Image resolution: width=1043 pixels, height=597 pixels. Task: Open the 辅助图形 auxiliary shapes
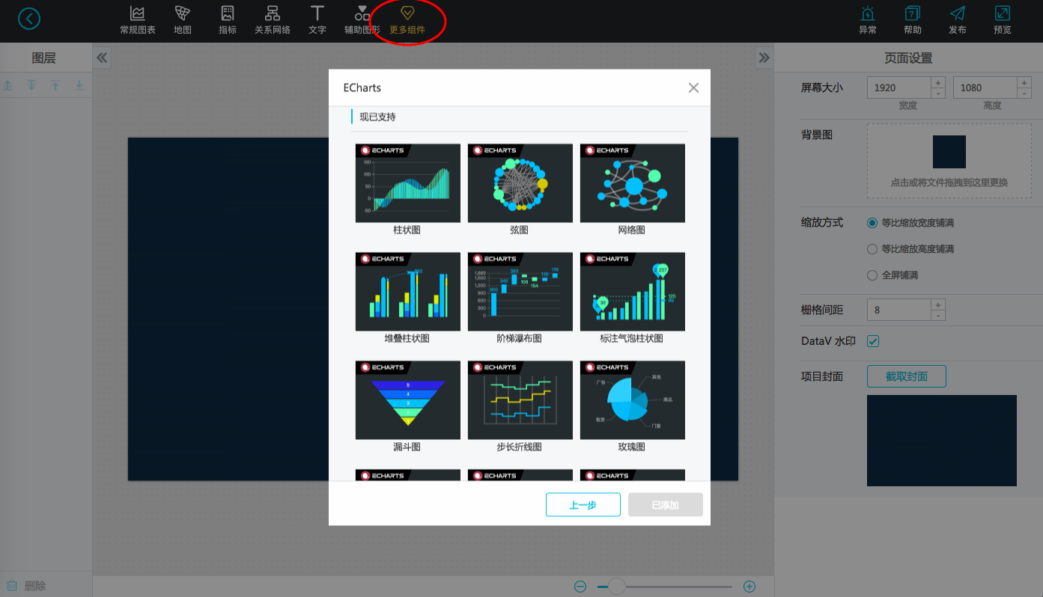[x=362, y=20]
